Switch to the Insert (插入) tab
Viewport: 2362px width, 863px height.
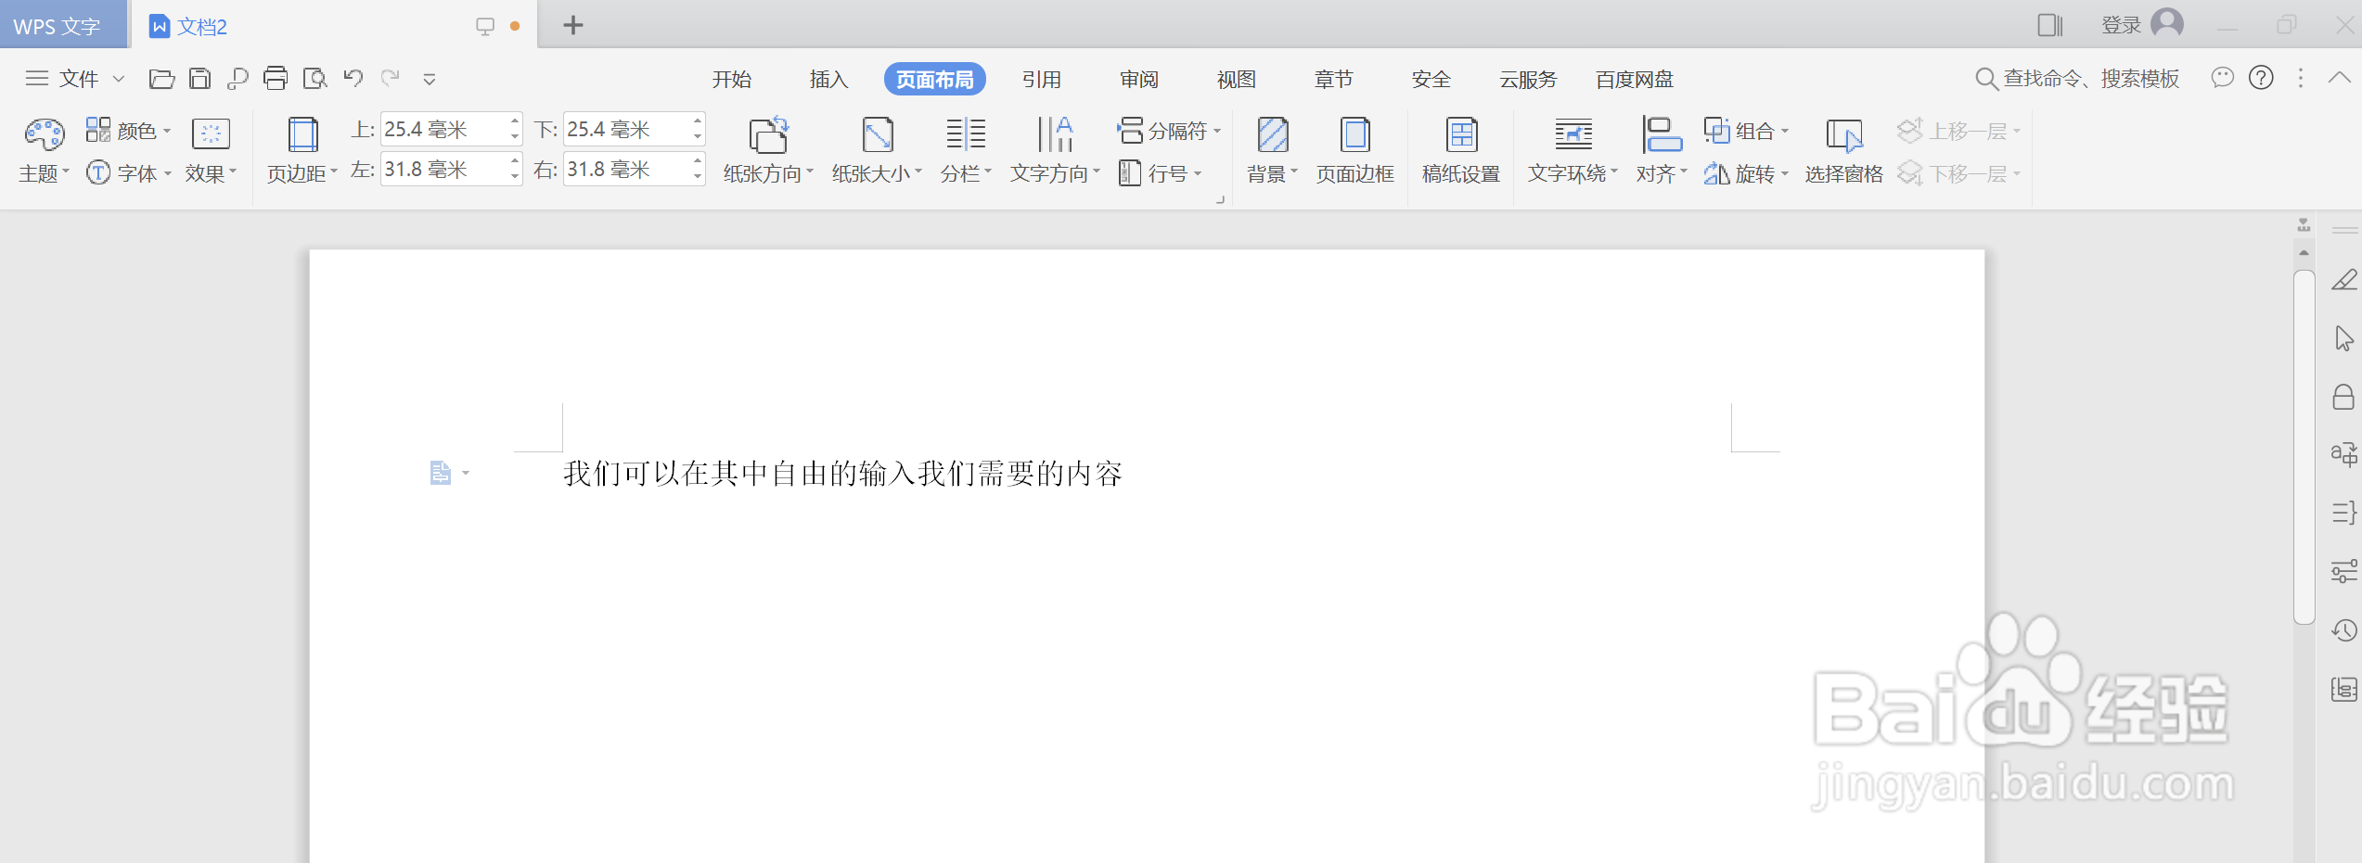829,80
